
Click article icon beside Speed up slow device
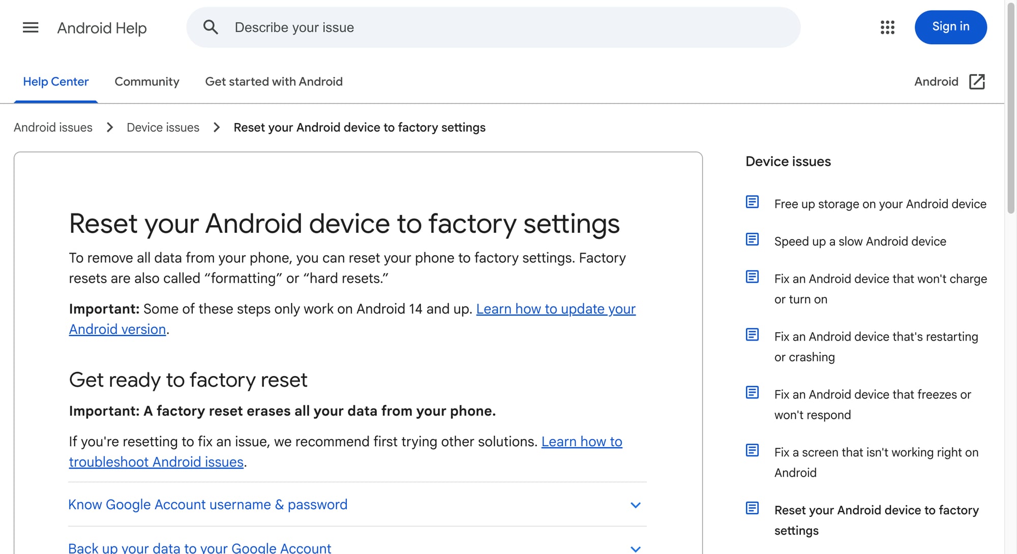point(752,239)
